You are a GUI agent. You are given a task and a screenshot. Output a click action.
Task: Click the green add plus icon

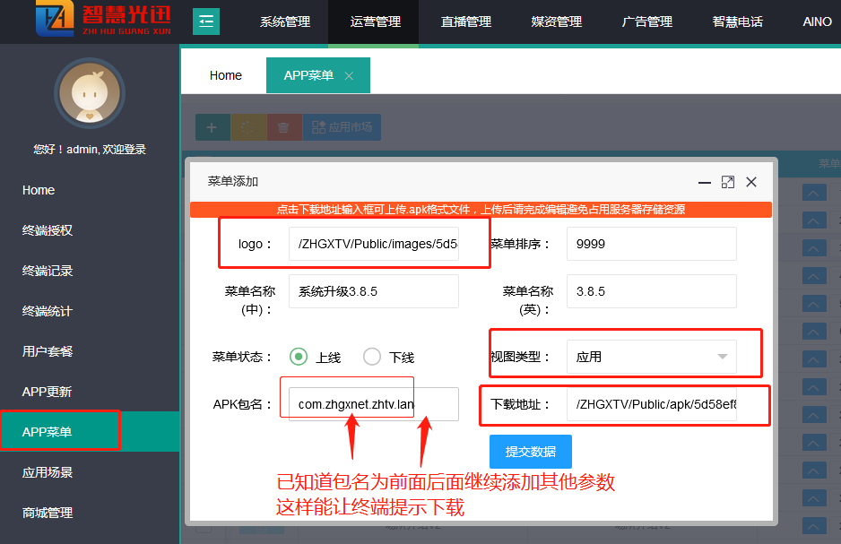(212, 127)
